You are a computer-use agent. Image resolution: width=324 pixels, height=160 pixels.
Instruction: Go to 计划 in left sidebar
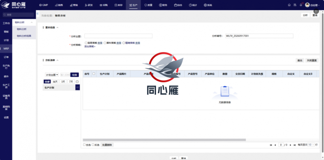6,41
